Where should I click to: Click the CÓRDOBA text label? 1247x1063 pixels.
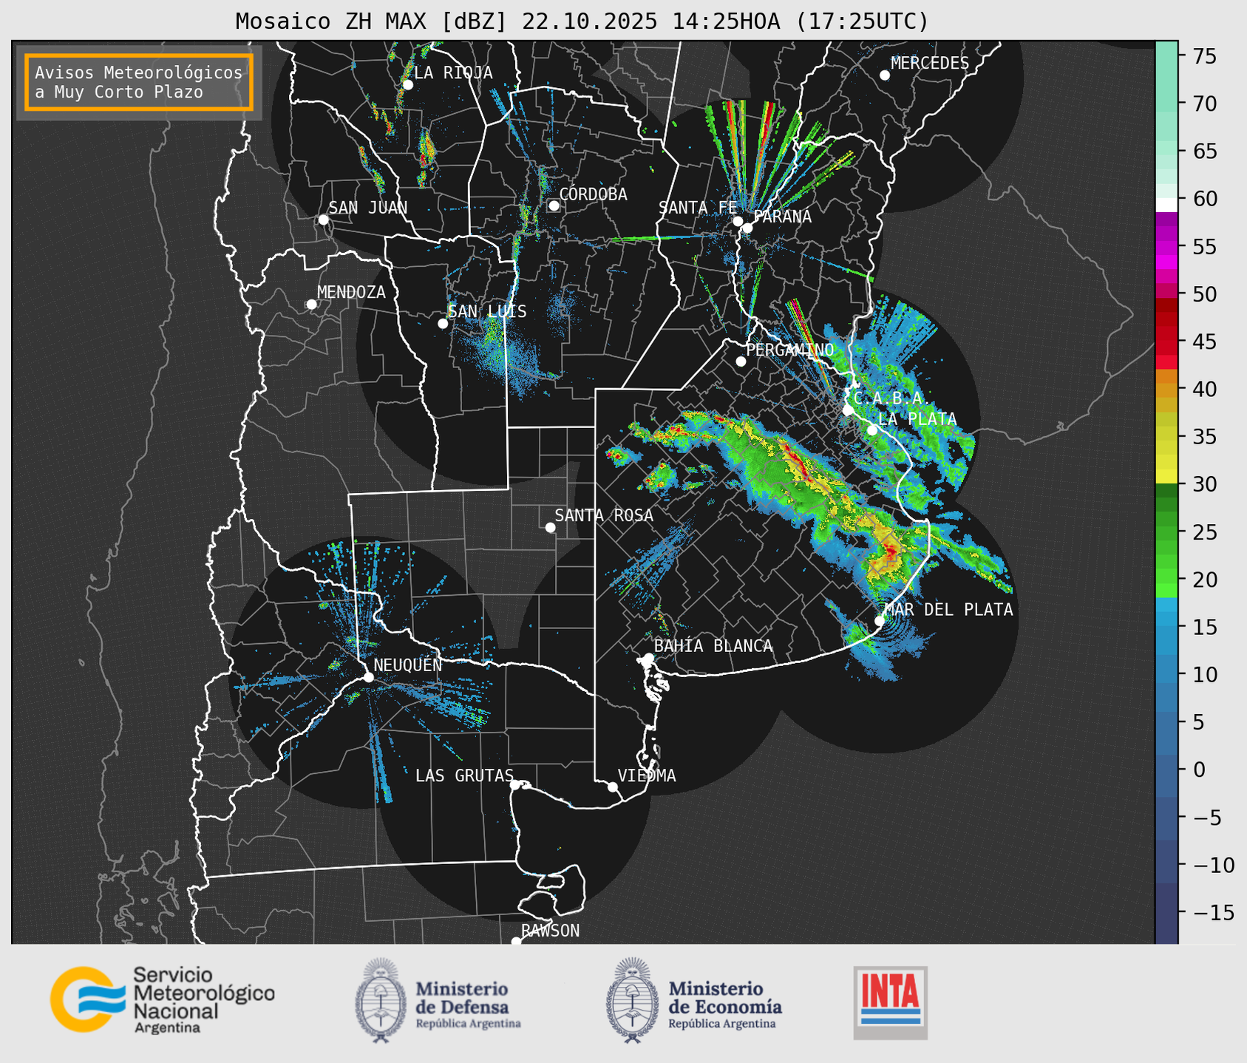coord(593,194)
